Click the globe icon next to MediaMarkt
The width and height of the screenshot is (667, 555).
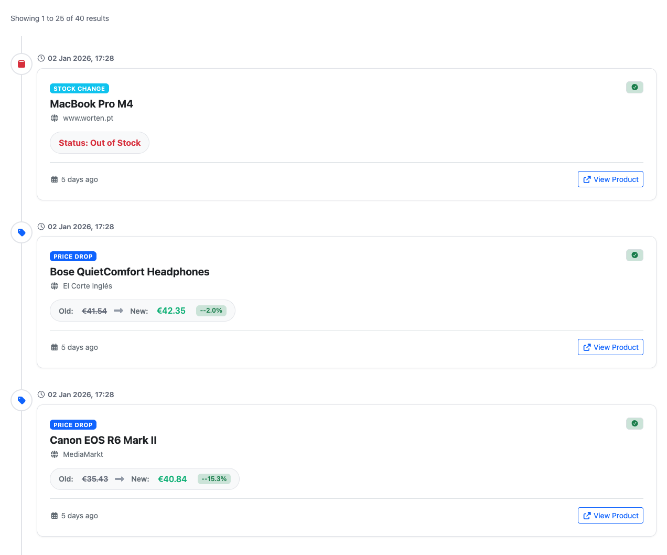[x=55, y=454]
